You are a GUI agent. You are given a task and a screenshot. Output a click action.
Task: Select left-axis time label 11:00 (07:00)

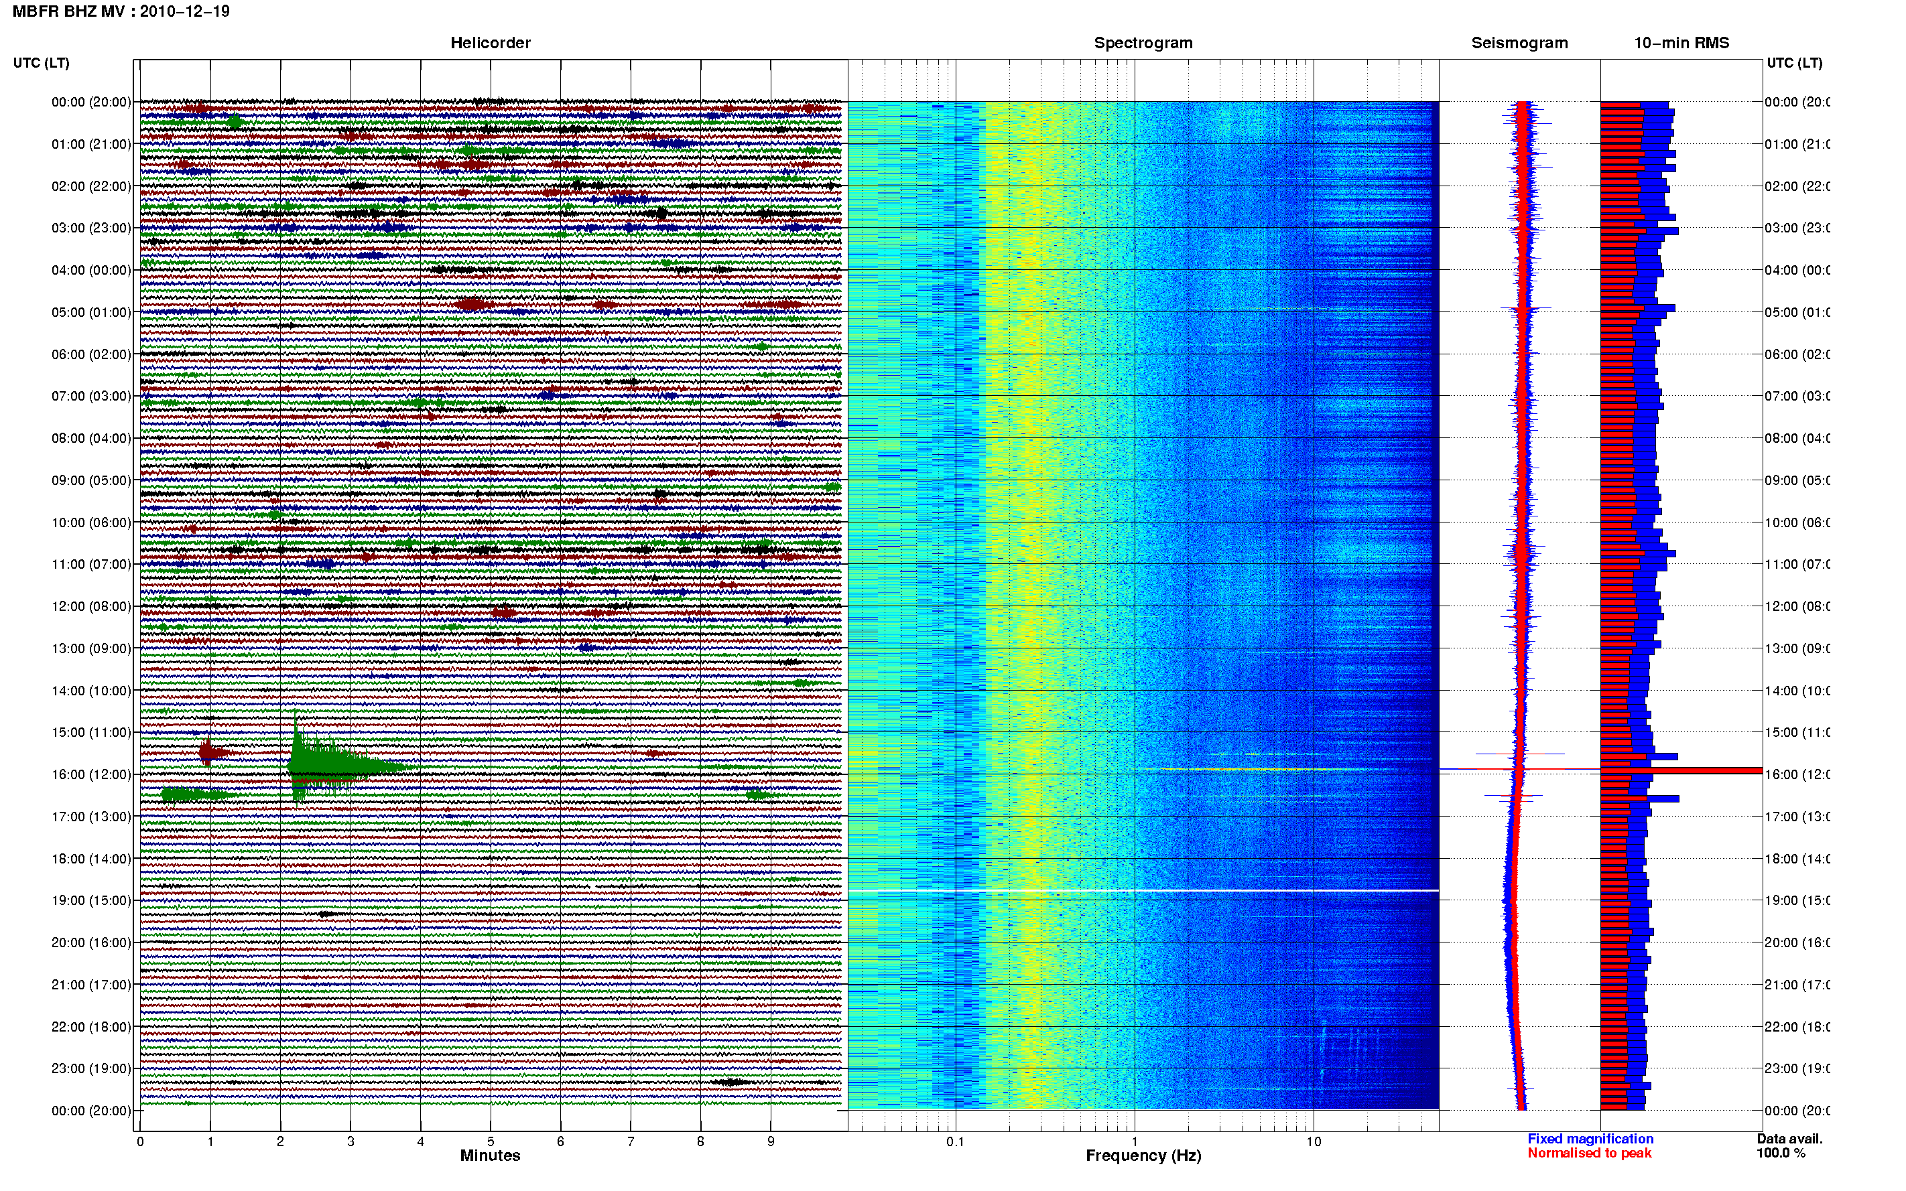91,564
